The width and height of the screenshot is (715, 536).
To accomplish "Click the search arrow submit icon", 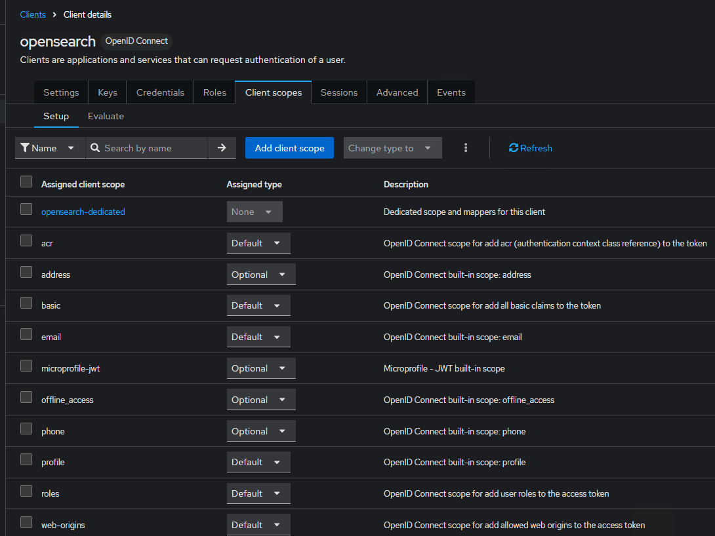I will tap(222, 148).
